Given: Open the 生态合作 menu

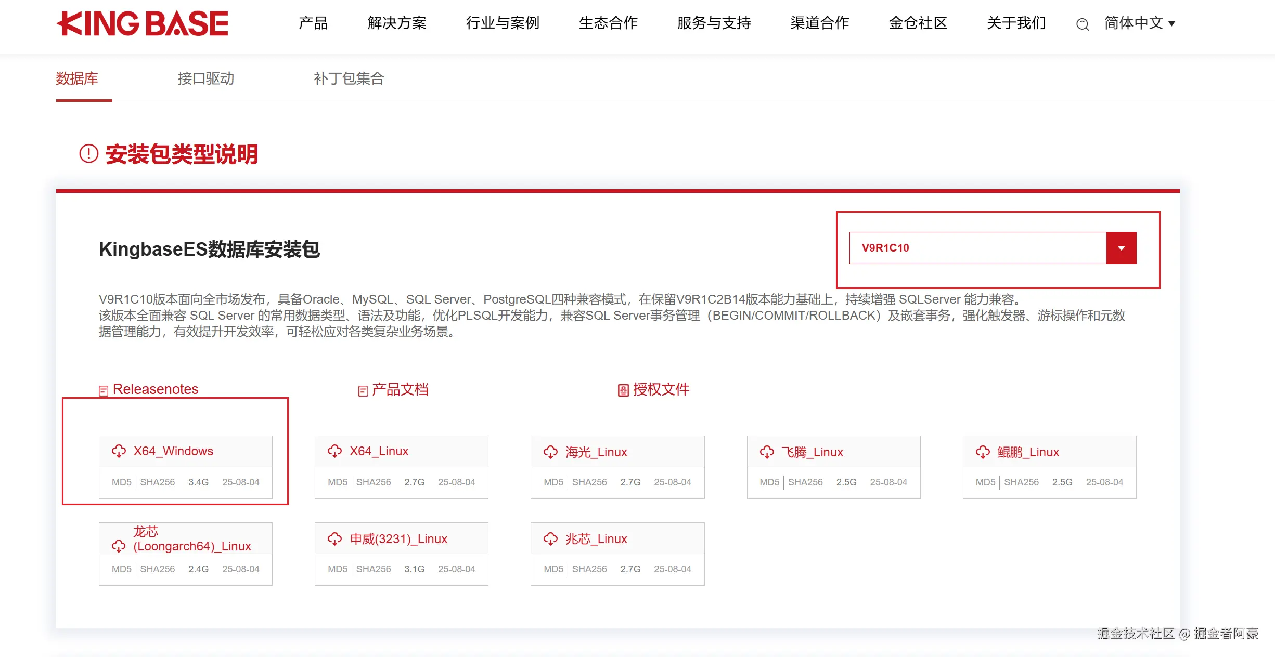Looking at the screenshot, I should 609,23.
